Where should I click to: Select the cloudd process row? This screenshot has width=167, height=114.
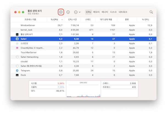[x=83, y=61]
